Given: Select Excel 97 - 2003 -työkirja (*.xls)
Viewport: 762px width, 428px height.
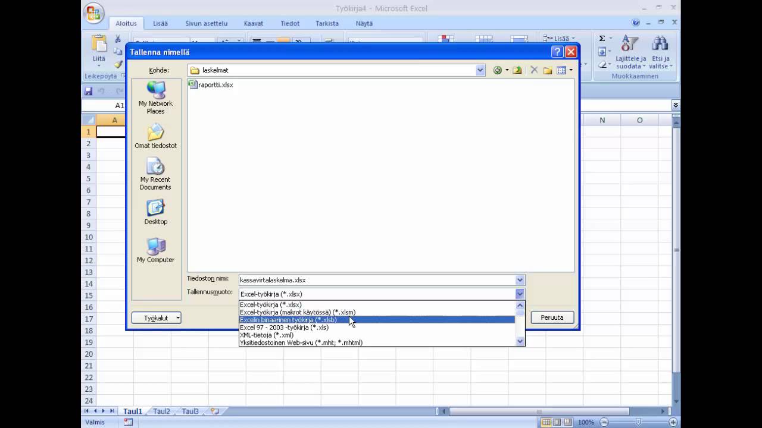Looking at the screenshot, I should [377, 328].
